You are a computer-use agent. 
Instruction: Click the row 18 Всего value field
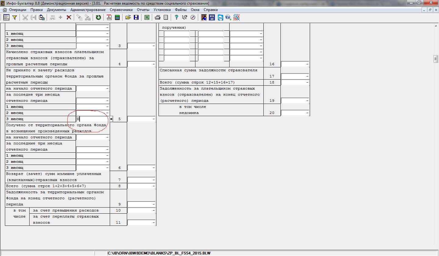pyautogui.click(x=295, y=82)
